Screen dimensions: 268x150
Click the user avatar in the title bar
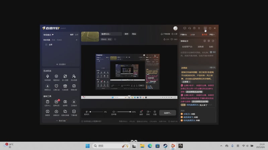(x=175, y=28)
